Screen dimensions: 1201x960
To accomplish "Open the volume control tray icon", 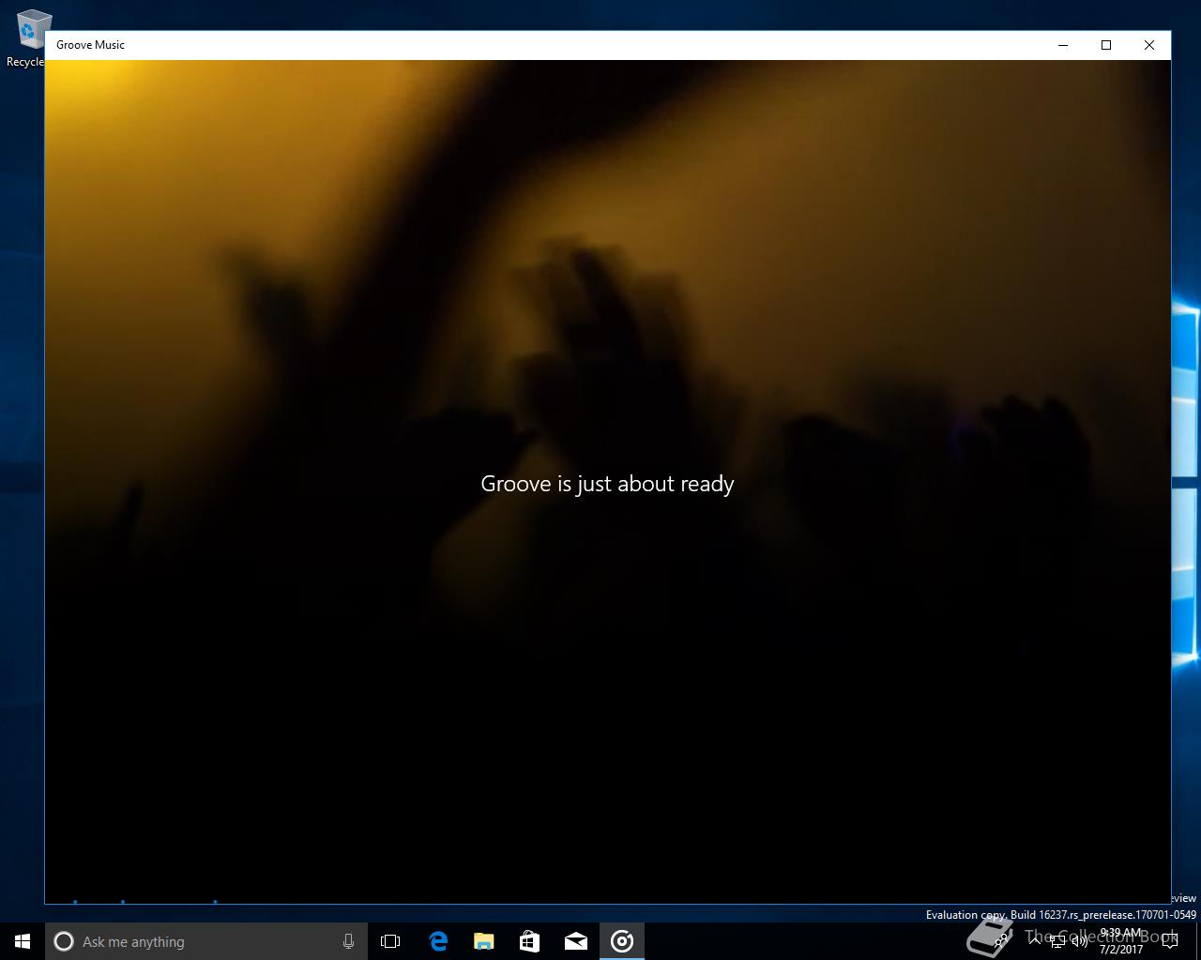I will [1080, 941].
